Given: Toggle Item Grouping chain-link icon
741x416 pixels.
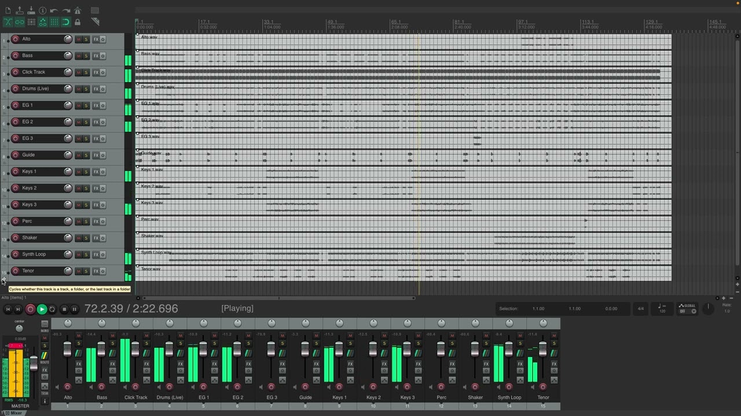Looking at the screenshot, I should (x=20, y=22).
